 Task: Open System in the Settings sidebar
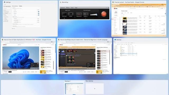click(x=5, y=10)
